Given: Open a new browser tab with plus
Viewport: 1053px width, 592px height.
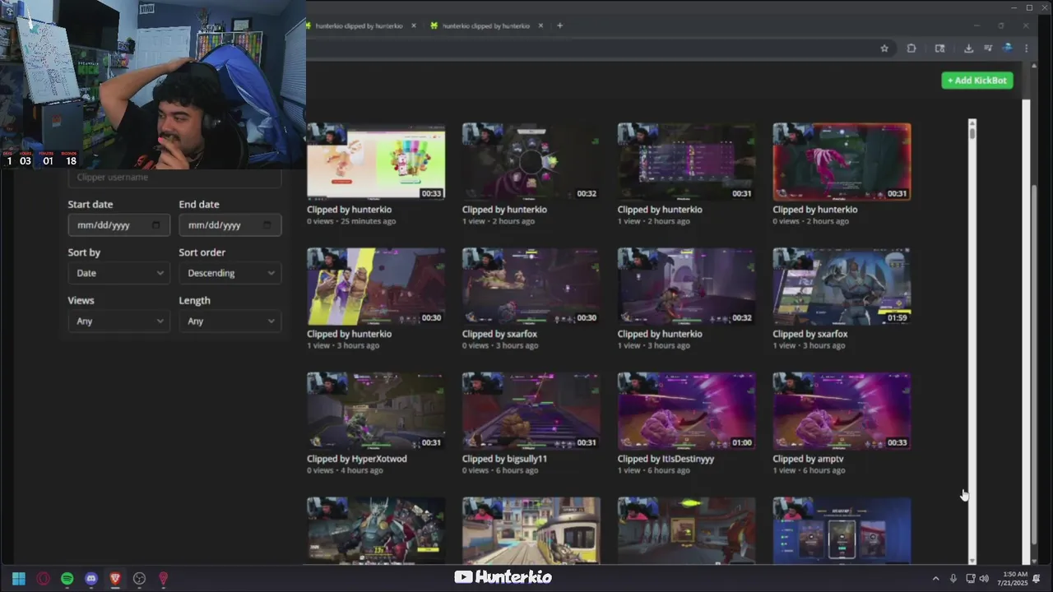Looking at the screenshot, I should coord(559,25).
